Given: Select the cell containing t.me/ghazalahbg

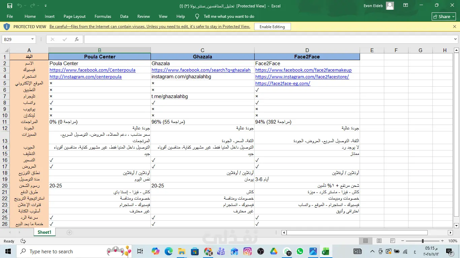Looking at the screenshot, I should point(202,96).
